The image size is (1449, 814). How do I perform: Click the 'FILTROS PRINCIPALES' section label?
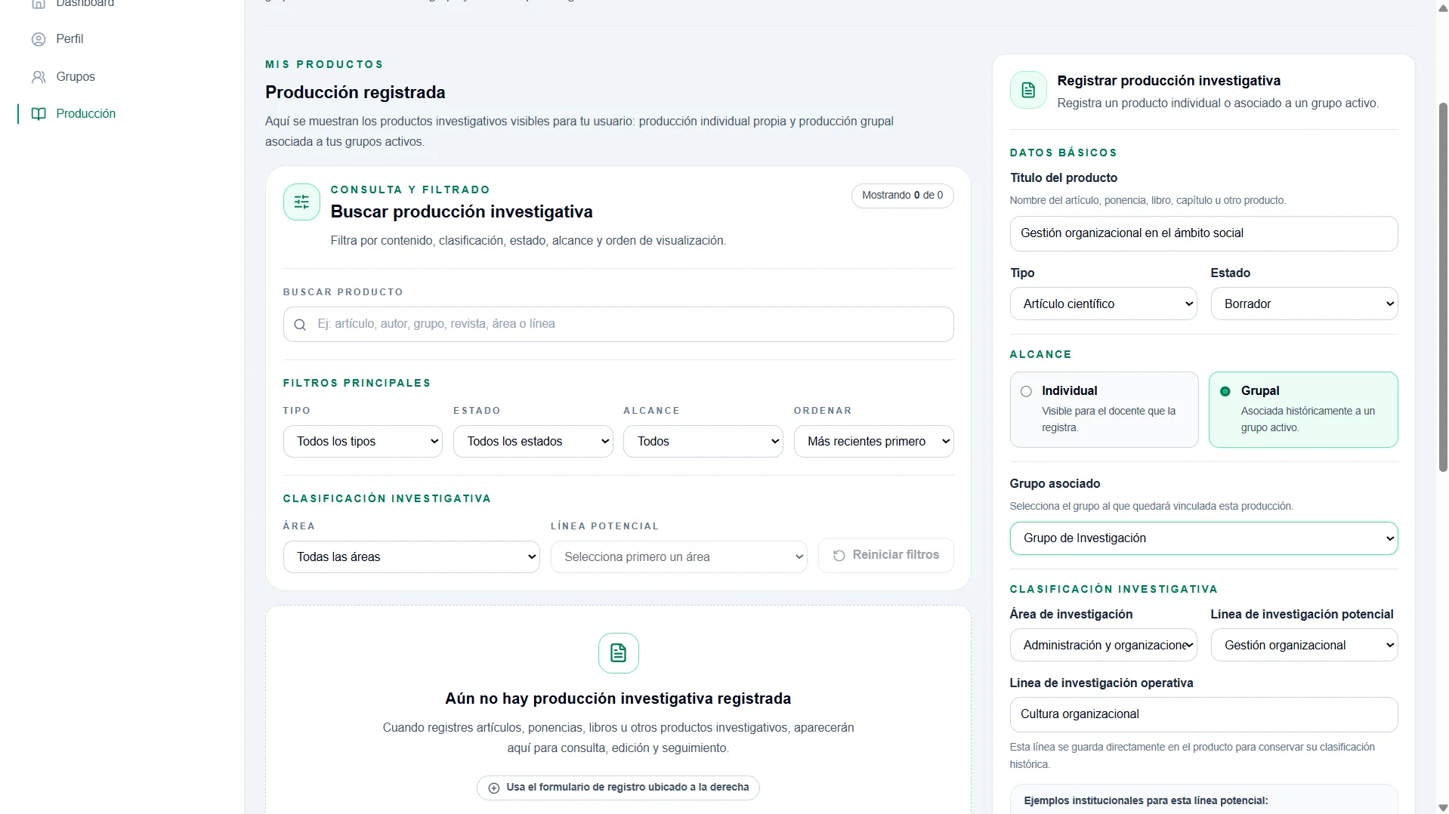point(357,384)
